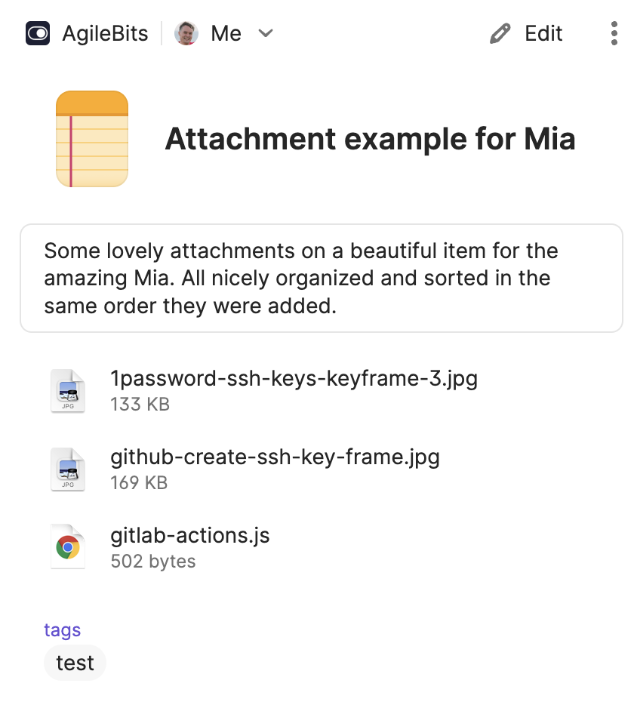Click the Chrome icon beside gitlab-actions.js
634x711 pixels.
(x=67, y=548)
